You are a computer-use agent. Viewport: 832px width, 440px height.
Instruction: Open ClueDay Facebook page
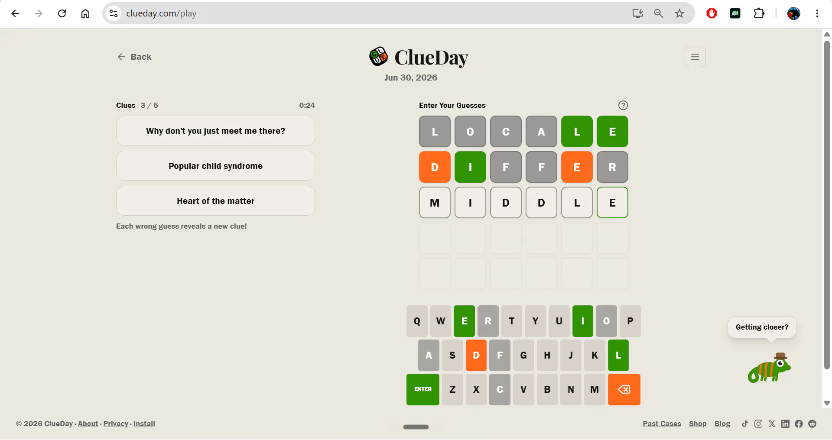coord(799,424)
